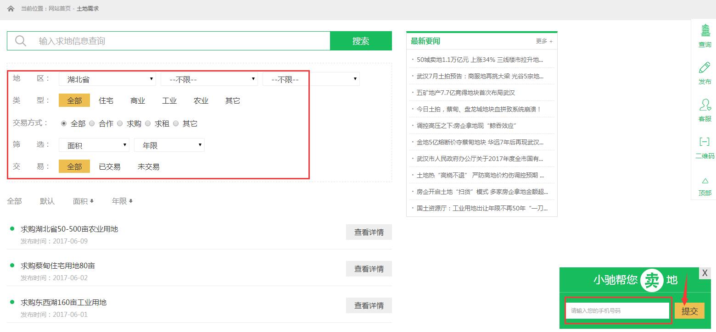Screen dimensions: 716x332
Task: Filter land type by 住宅
Action: point(106,100)
